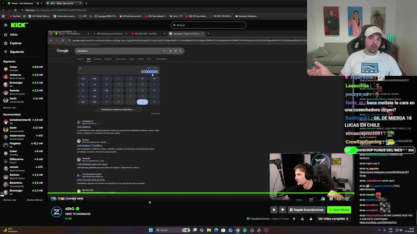Collapse recommended with Mostrar Menos
The width and height of the screenshot is (417, 234).
35,200
